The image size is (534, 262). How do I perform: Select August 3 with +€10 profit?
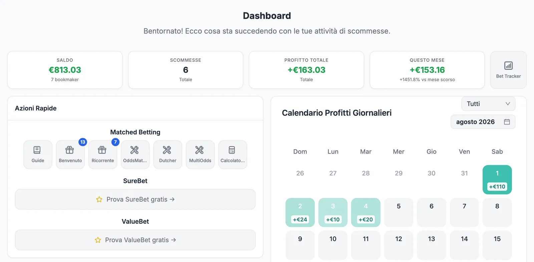click(x=333, y=213)
